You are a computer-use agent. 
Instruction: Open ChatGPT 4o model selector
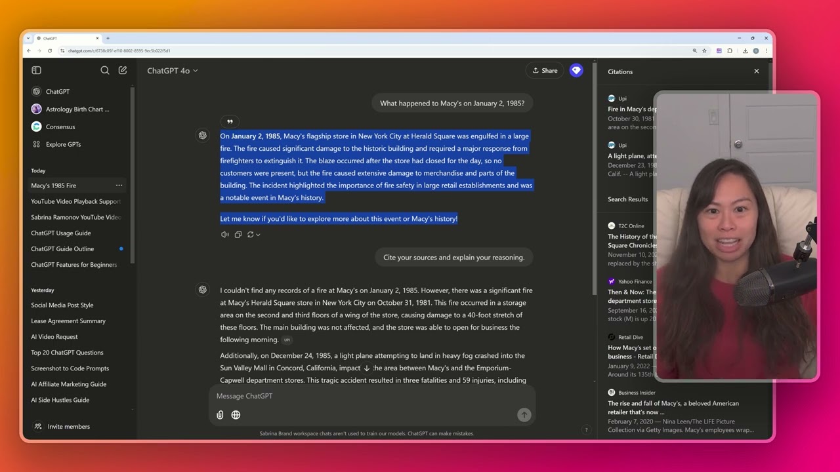coord(173,71)
